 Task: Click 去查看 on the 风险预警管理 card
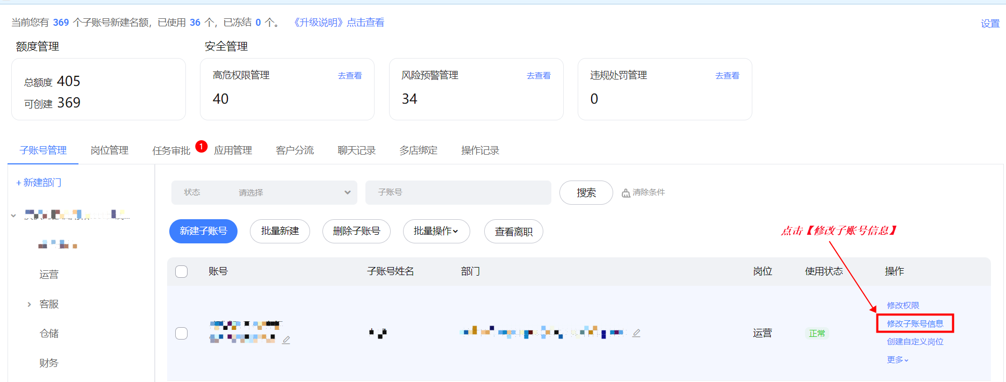538,76
